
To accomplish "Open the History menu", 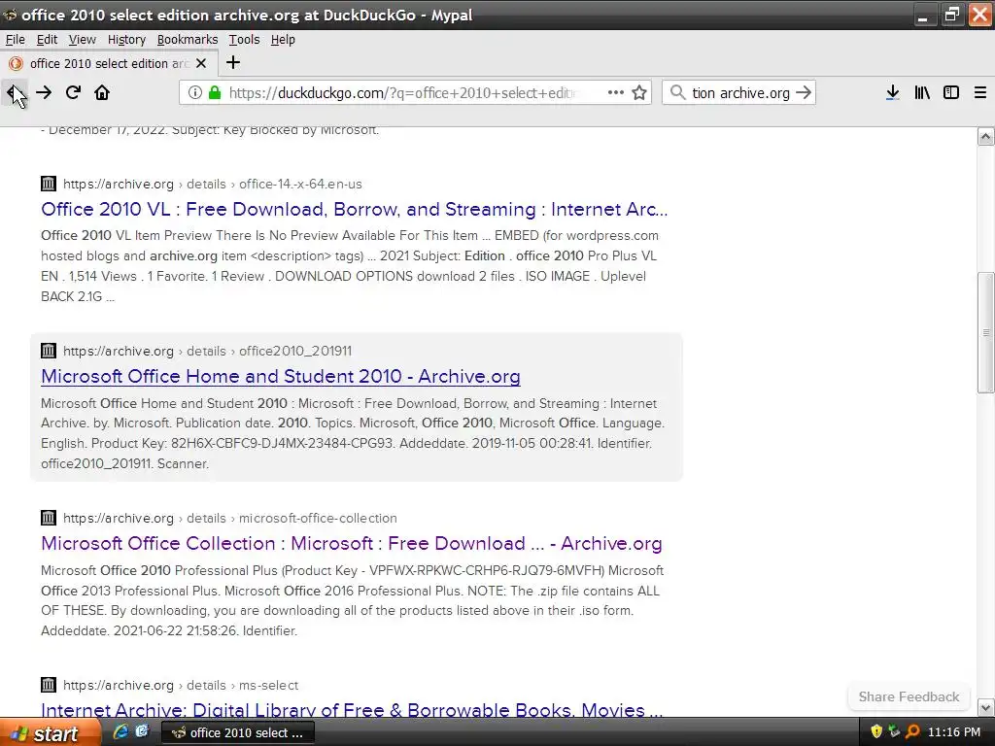I will [x=126, y=39].
